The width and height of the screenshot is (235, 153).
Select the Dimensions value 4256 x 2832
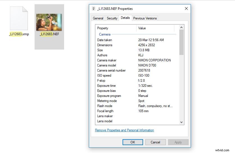pos(146,45)
